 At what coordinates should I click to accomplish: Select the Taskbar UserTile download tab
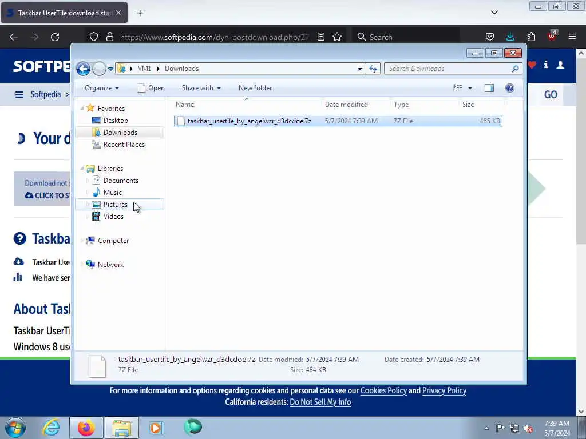coord(65,13)
